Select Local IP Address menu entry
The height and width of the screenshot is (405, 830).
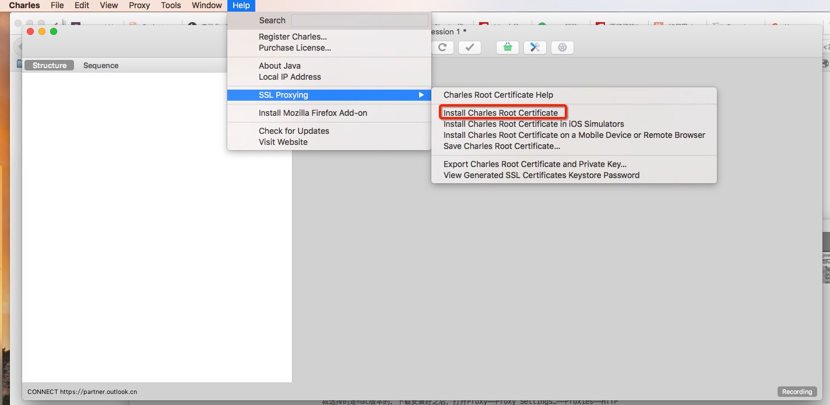coord(329,77)
